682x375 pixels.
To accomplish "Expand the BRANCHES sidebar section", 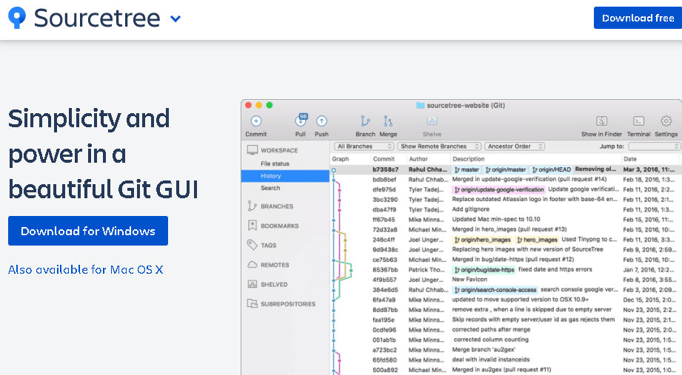I will [277, 206].
